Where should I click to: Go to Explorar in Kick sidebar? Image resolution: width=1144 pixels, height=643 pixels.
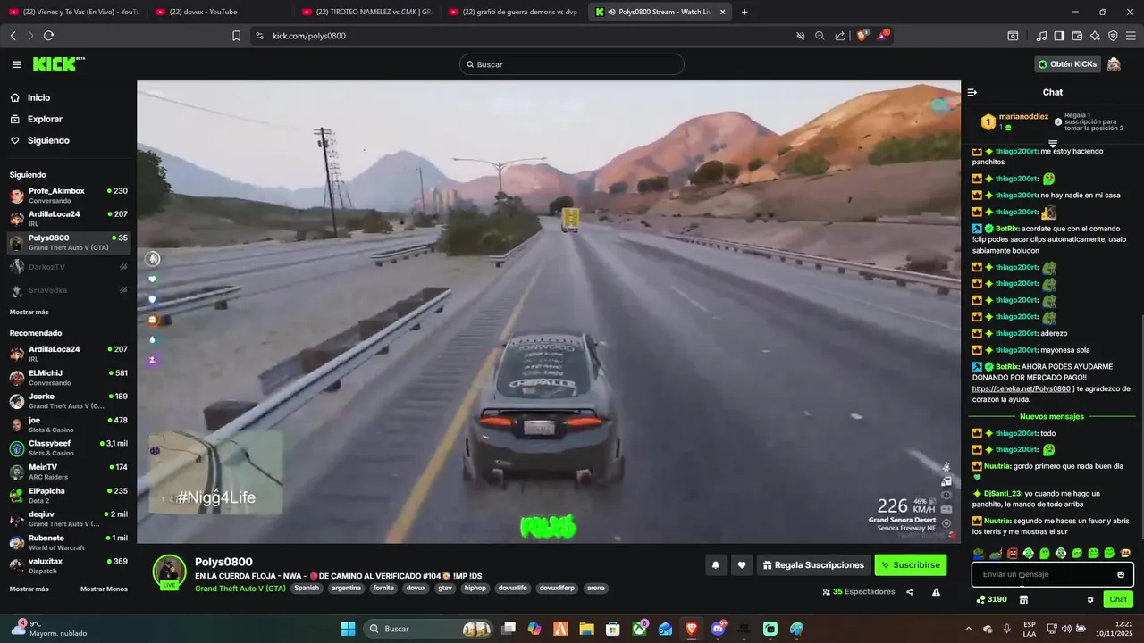[x=45, y=119]
